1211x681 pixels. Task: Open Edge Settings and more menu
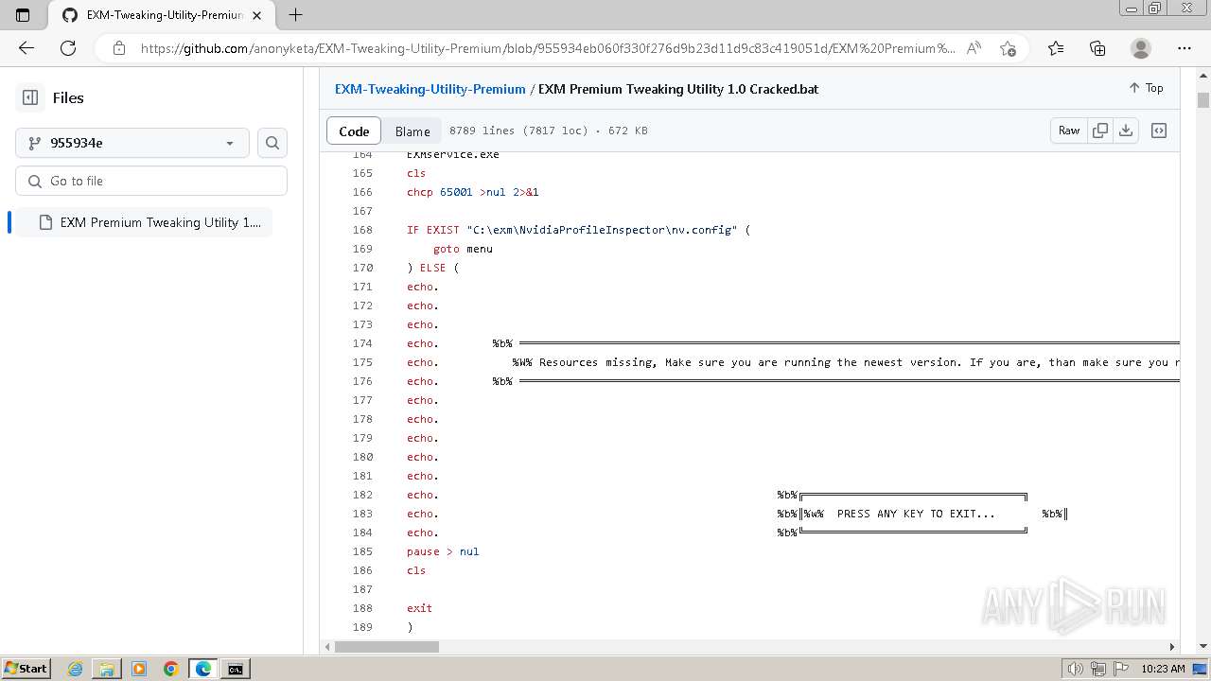click(1185, 48)
